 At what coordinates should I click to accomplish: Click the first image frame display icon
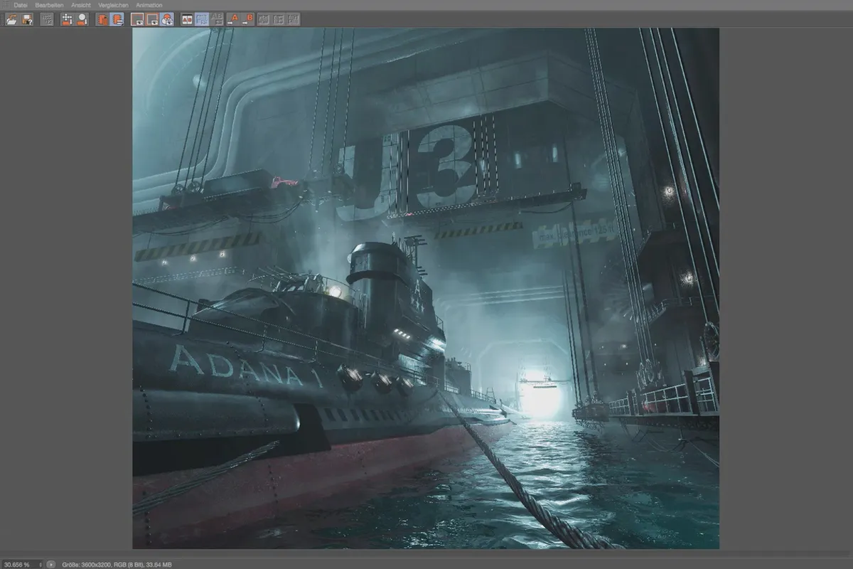[x=137, y=19]
